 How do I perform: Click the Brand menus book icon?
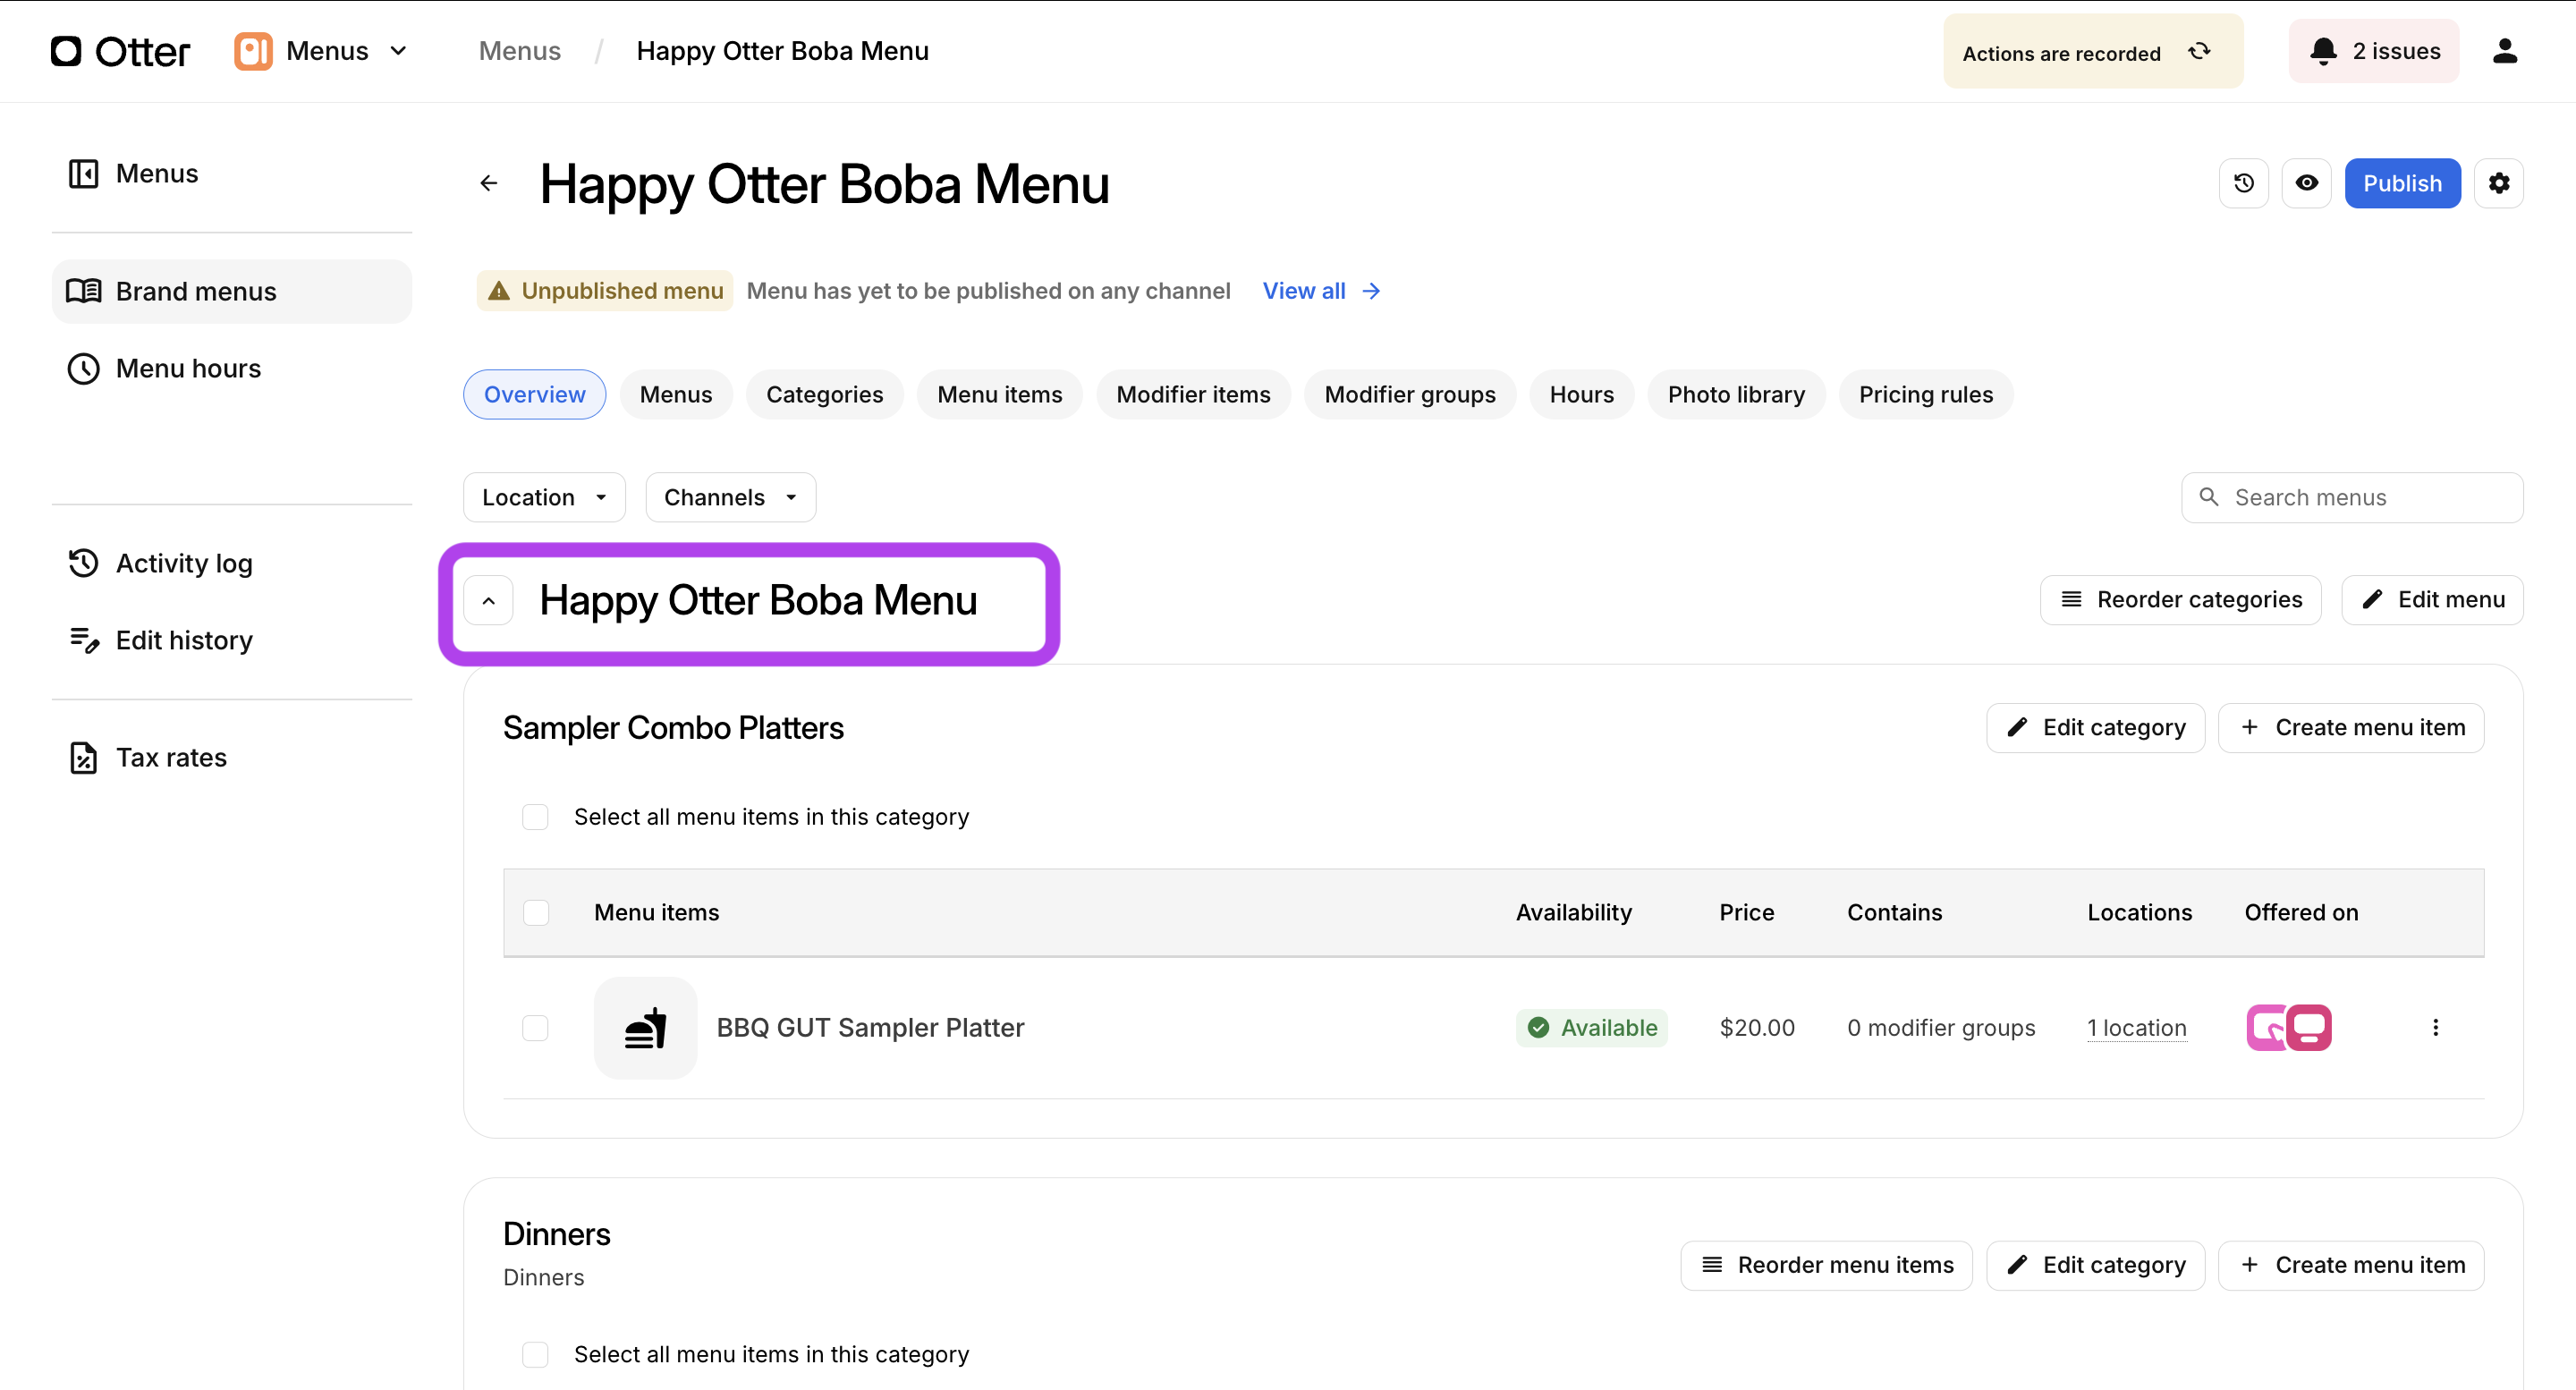click(x=83, y=291)
